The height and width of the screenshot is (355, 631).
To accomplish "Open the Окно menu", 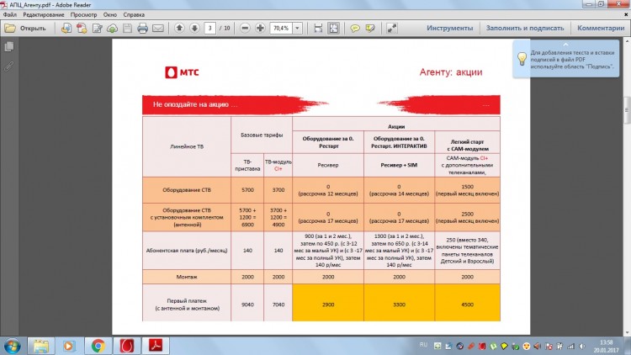I will (110, 14).
